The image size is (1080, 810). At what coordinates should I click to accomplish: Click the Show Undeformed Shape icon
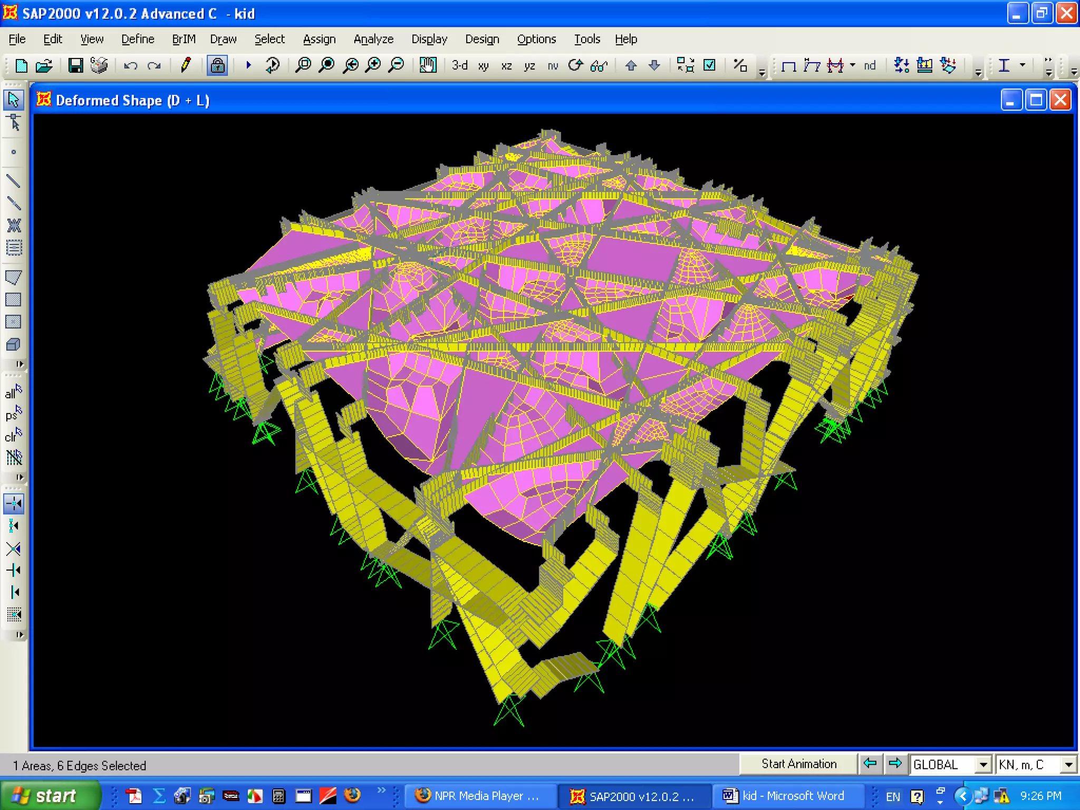point(788,65)
